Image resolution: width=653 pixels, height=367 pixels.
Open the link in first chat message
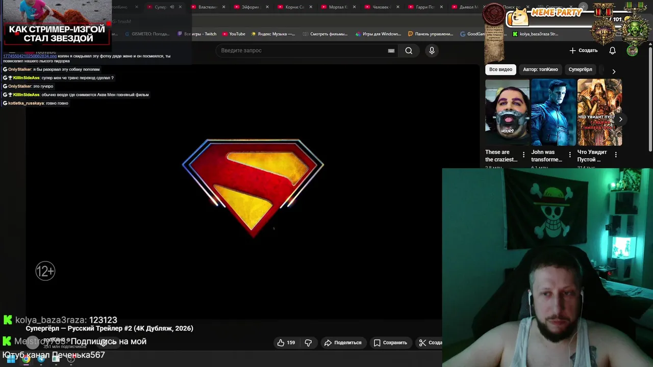30,56
